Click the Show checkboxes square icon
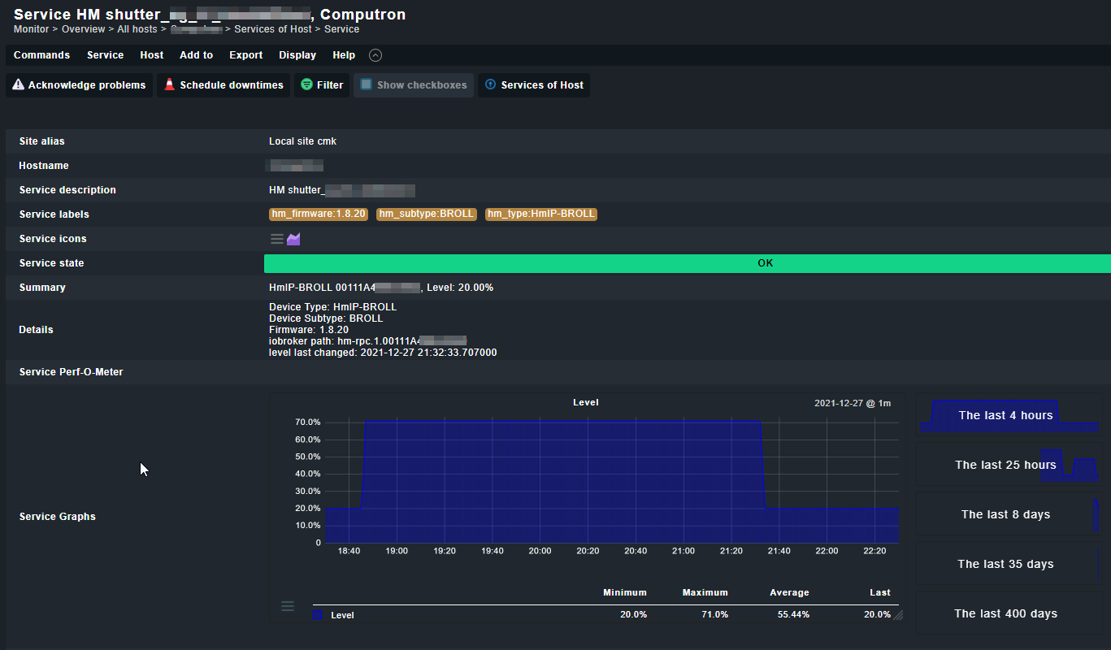1111x650 pixels. pyautogui.click(x=367, y=84)
